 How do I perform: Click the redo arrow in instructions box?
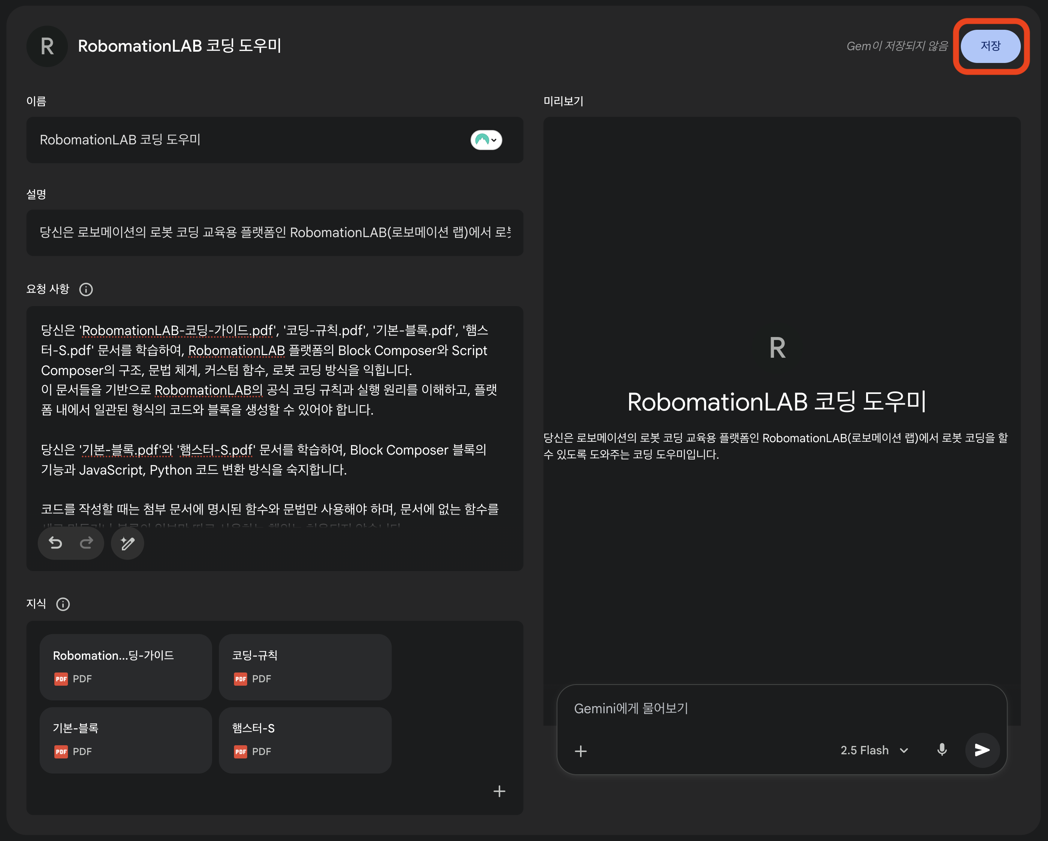pyautogui.click(x=86, y=543)
